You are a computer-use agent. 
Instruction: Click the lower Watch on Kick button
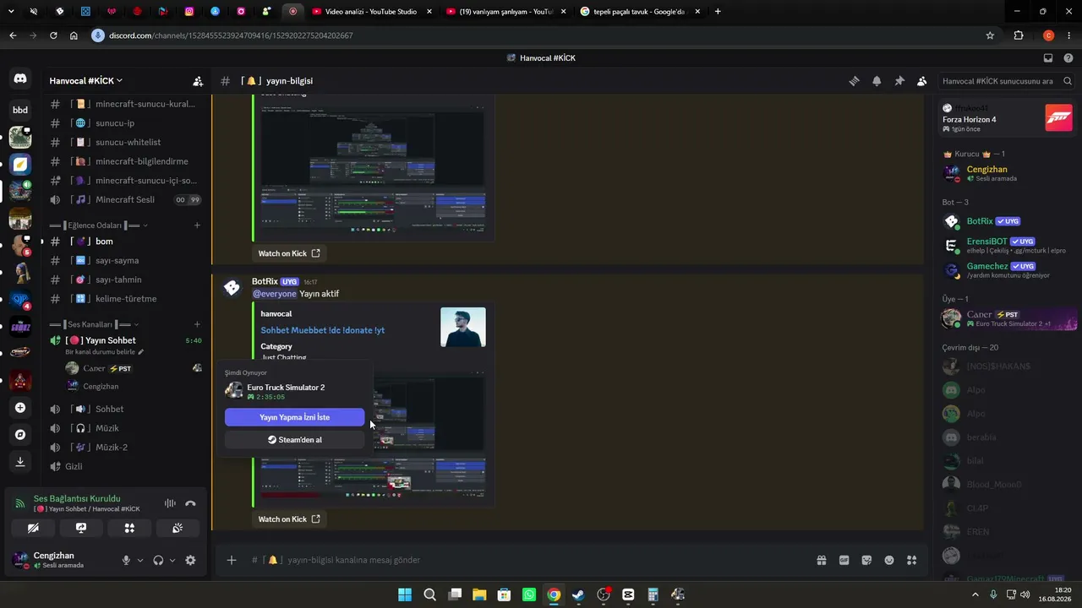[289, 519]
